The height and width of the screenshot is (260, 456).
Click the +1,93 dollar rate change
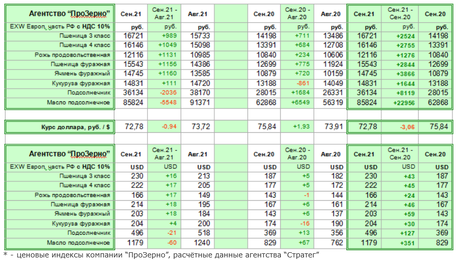301,127
